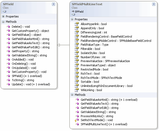Viewport: 160px width, 131px height.
Task: Click the method icon beside ToString()
Action: point(8,80)
